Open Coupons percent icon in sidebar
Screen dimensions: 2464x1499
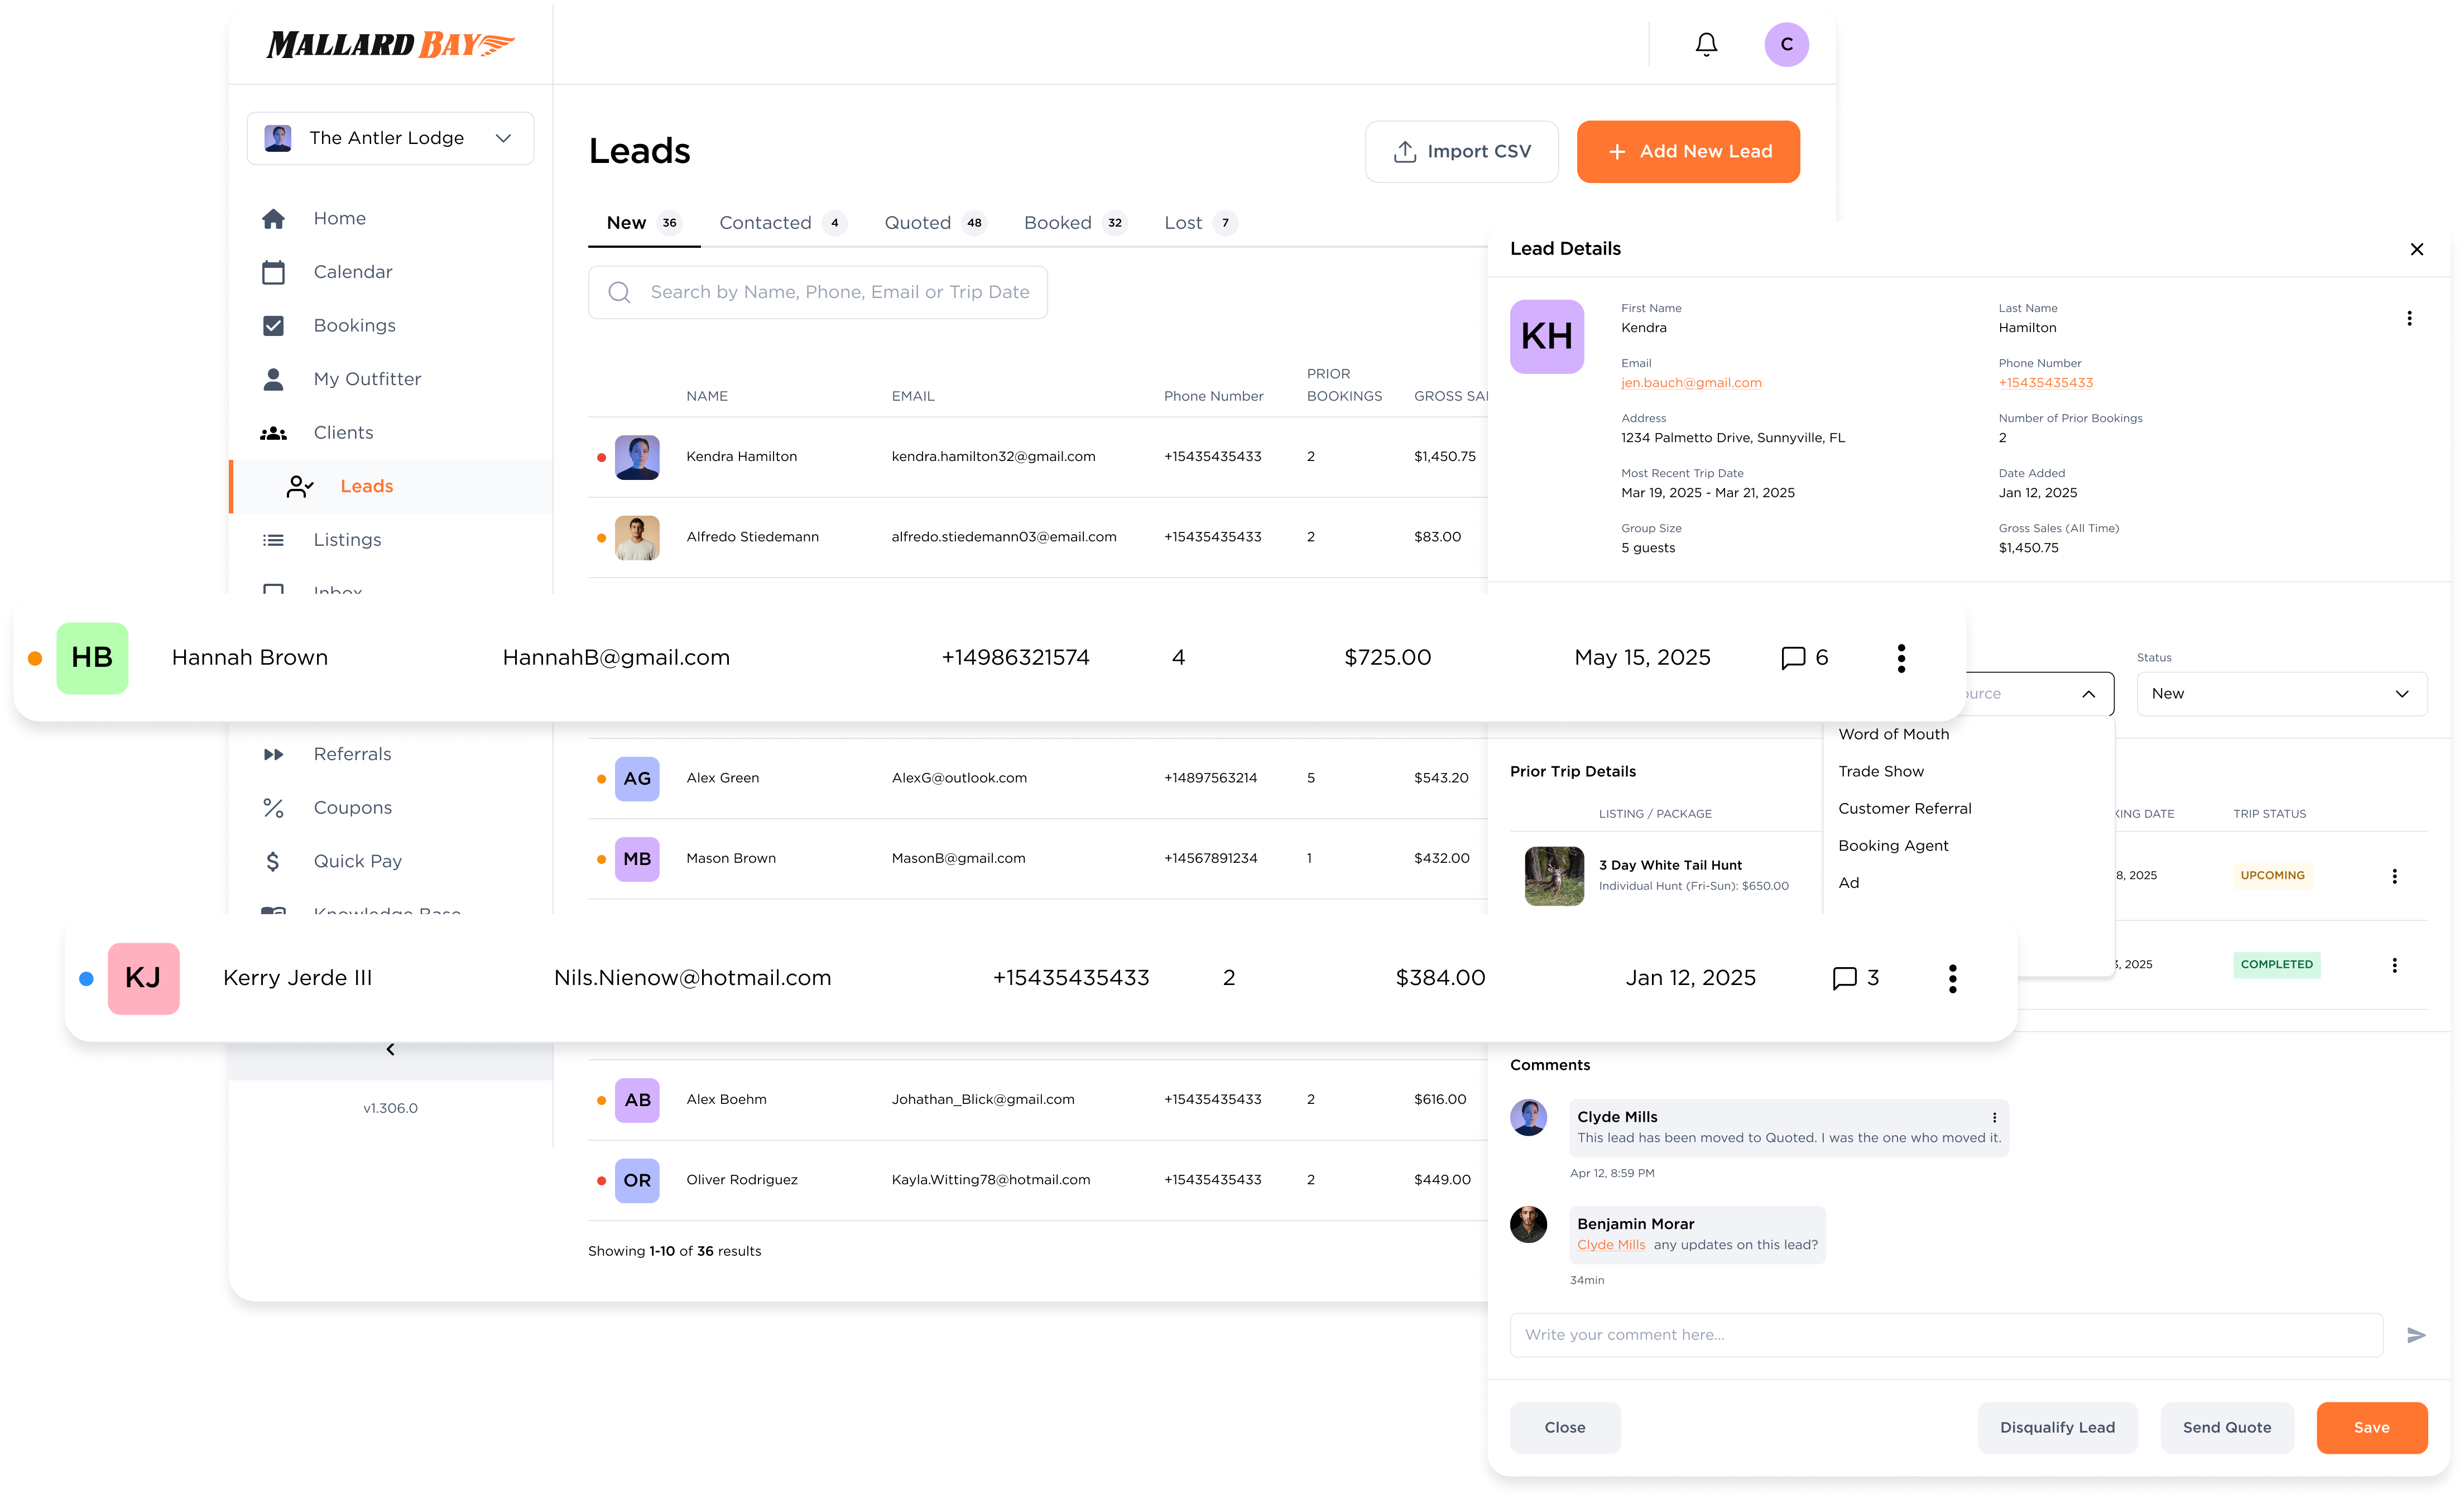[273, 808]
